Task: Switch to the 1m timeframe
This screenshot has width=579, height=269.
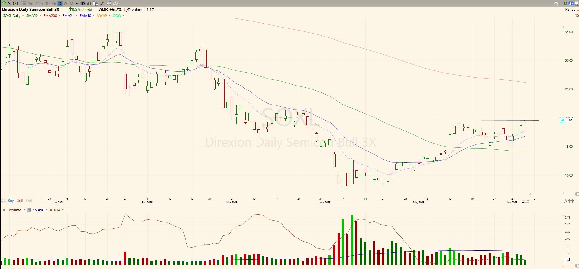Action: [x=31, y=3]
